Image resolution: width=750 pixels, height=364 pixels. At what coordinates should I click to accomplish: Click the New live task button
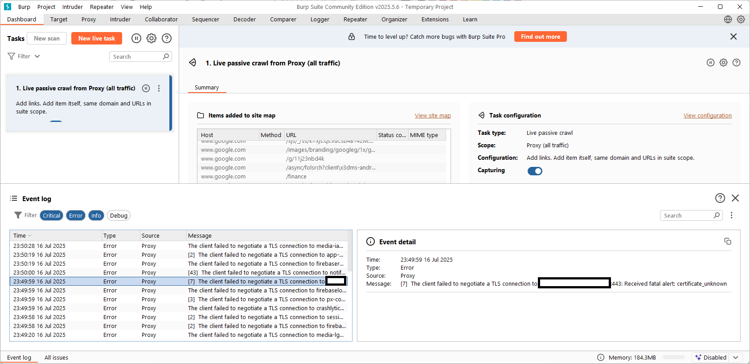coord(97,38)
